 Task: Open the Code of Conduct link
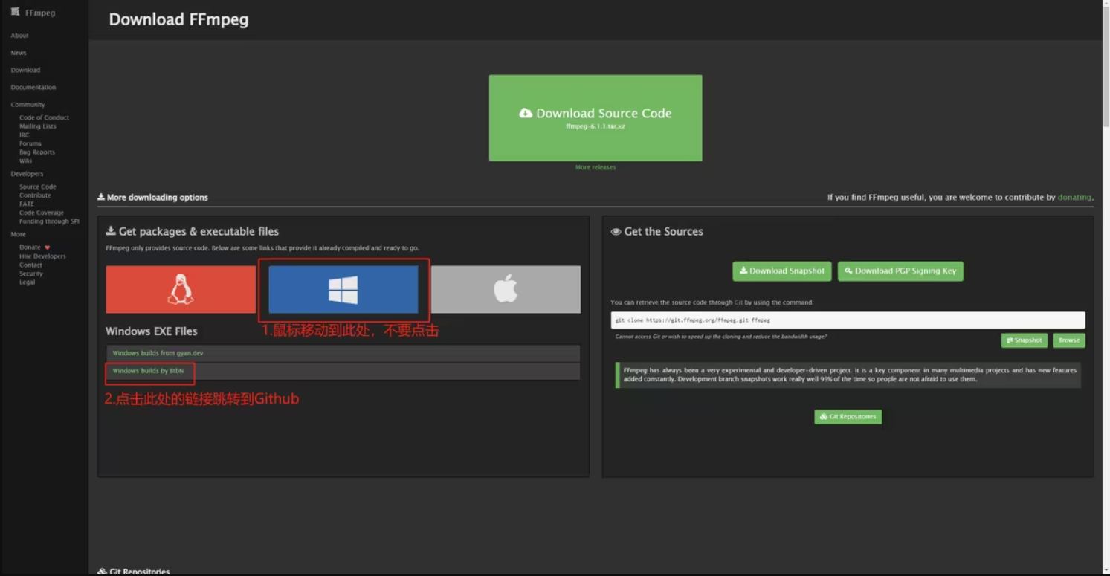tap(44, 117)
